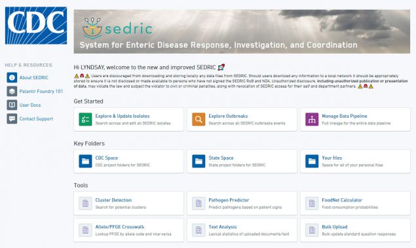The image size is (416, 248).
Task: Click the 'Hi LYNDSAY, welcome' greeting text
Action: click(x=149, y=67)
